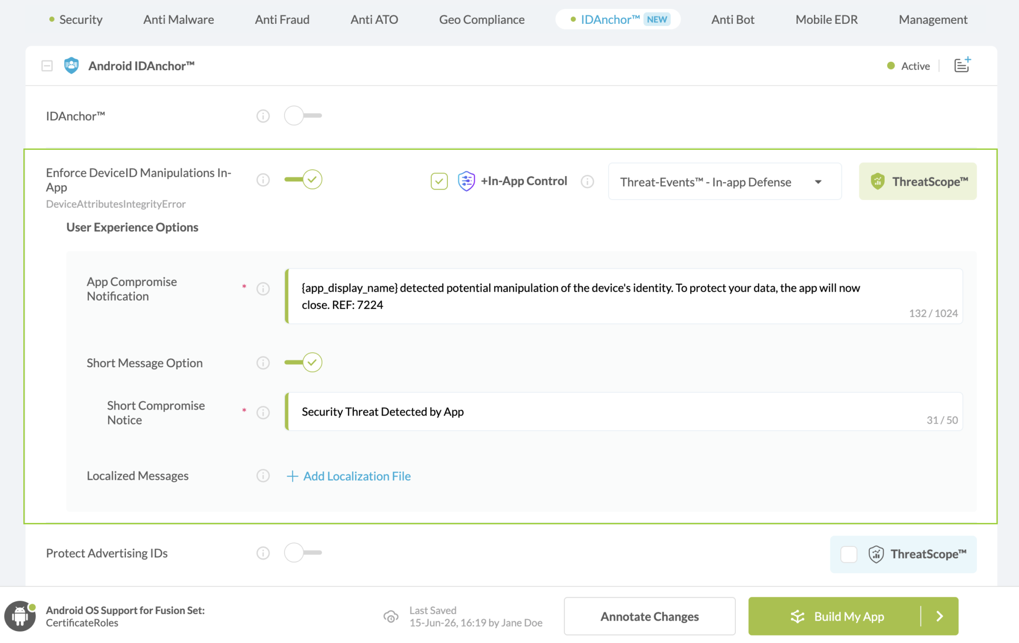Click the ThreatScope™ shield icon near Advertising IDs
1019x643 pixels.
point(876,554)
